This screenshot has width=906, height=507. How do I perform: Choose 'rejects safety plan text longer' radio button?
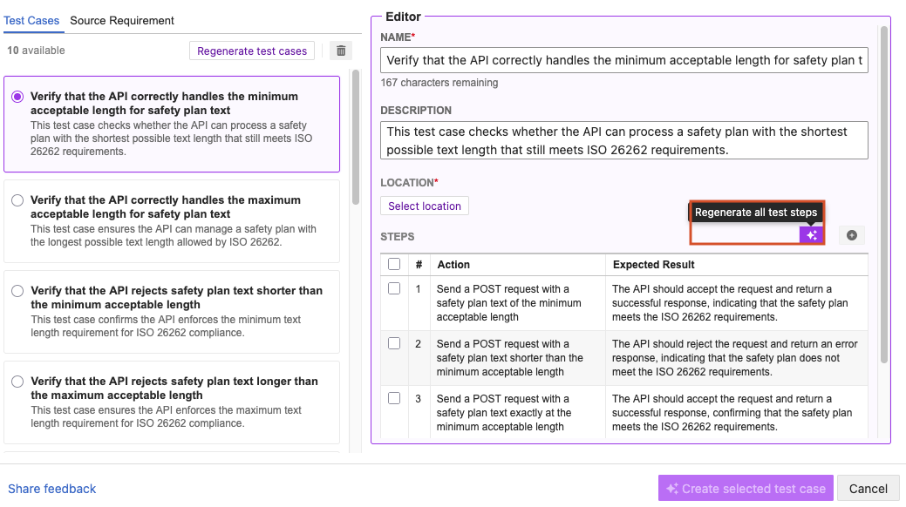coord(18,382)
